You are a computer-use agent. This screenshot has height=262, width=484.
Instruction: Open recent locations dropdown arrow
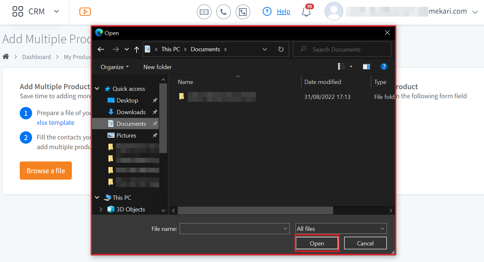127,49
